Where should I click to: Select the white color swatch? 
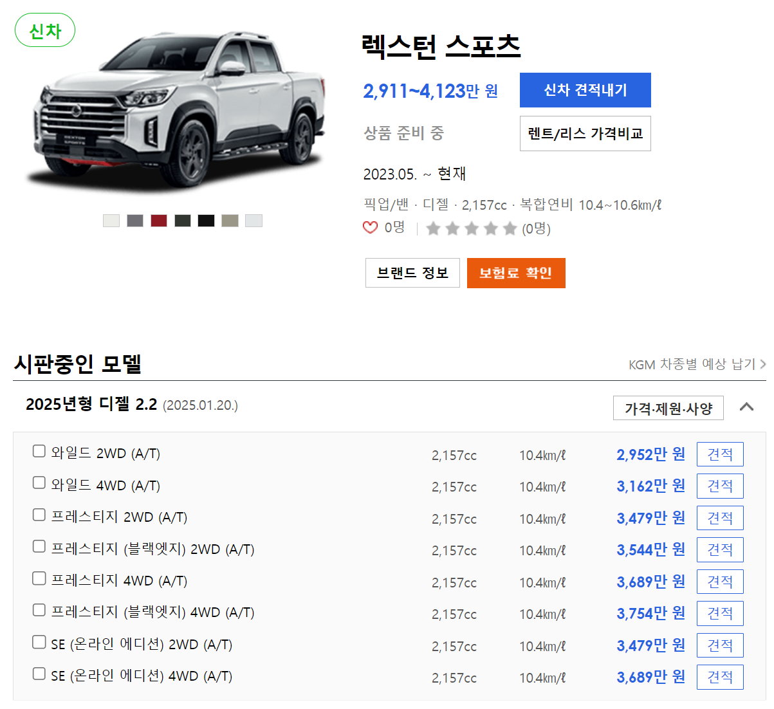(x=111, y=221)
